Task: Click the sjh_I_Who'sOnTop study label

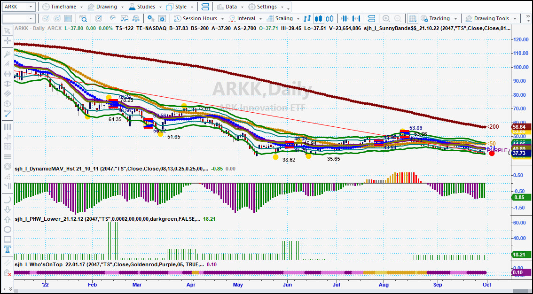Action: point(109,264)
